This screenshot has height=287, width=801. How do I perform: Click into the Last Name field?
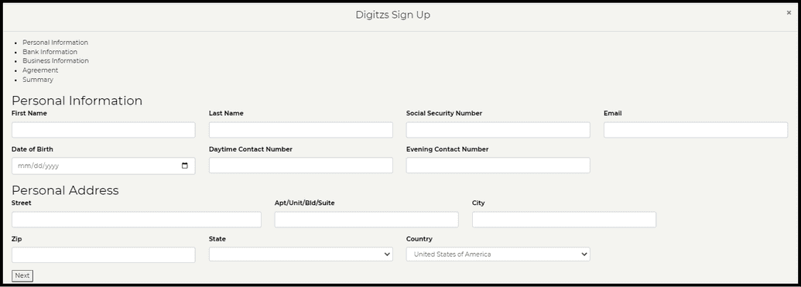pos(301,130)
